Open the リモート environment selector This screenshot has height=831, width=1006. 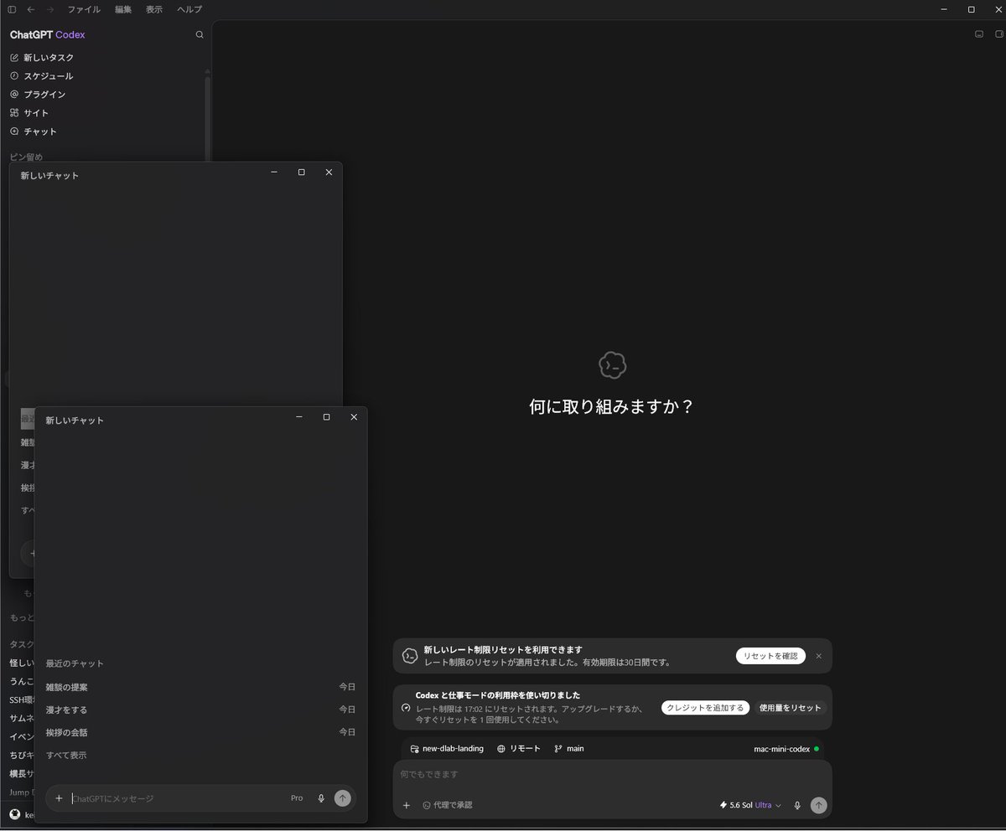518,749
